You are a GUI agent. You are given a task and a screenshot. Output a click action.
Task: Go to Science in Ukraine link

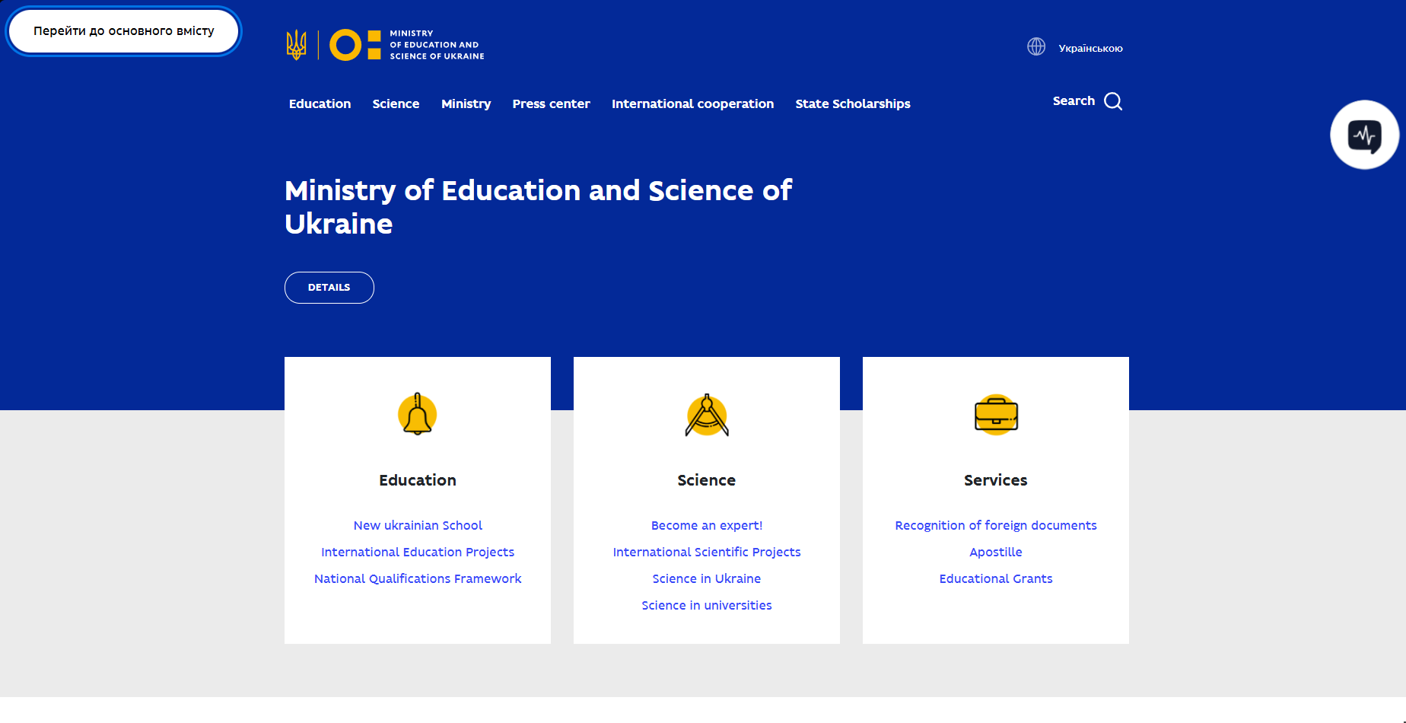coord(707,578)
